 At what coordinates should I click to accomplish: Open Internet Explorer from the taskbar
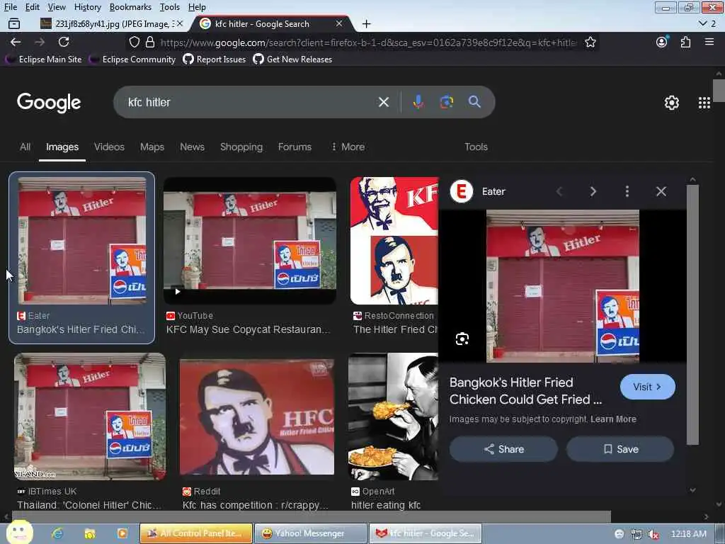coord(57,533)
